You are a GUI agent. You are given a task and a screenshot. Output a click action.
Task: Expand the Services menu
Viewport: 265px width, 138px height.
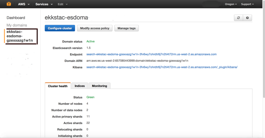pos(44,4)
